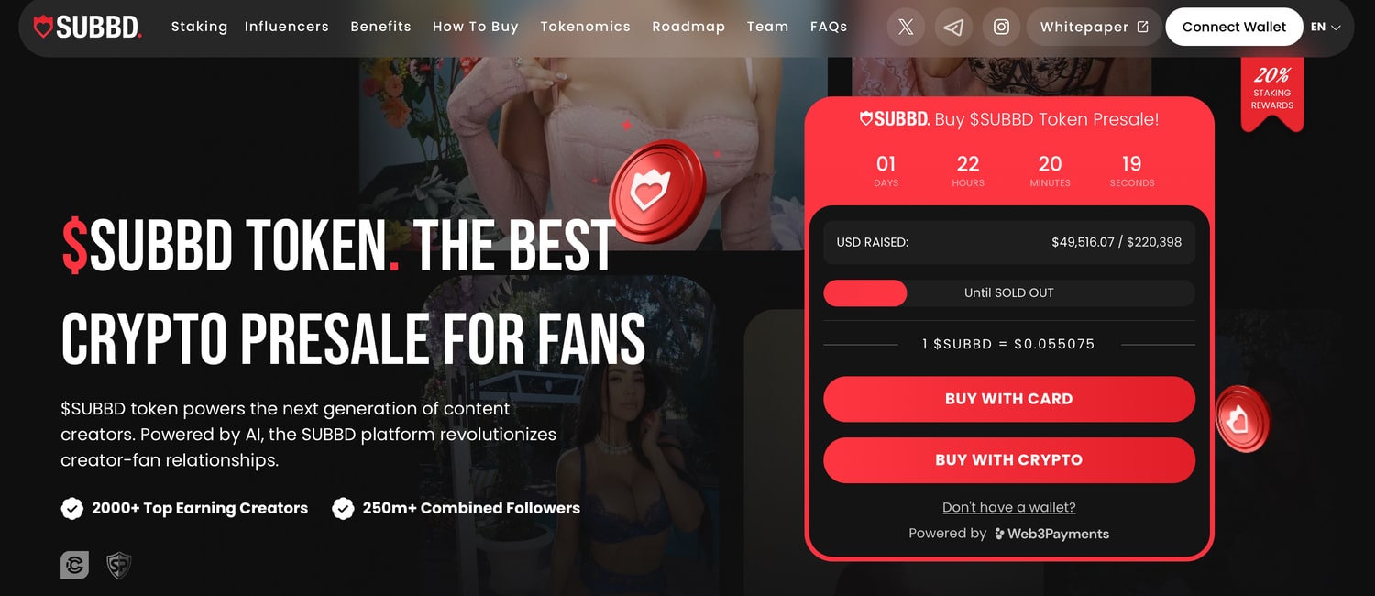Click the SolidProof shield badge icon
Image resolution: width=1375 pixels, height=596 pixels.
119,565
